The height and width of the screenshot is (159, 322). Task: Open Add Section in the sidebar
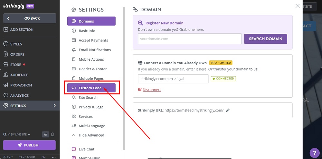pyautogui.click(x=18, y=30)
